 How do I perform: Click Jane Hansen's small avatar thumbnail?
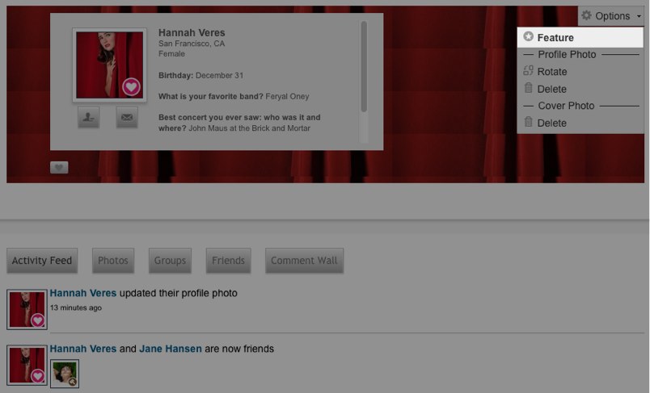point(65,374)
